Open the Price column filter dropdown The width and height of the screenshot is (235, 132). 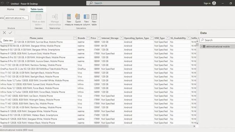pyautogui.click(x=99, y=38)
